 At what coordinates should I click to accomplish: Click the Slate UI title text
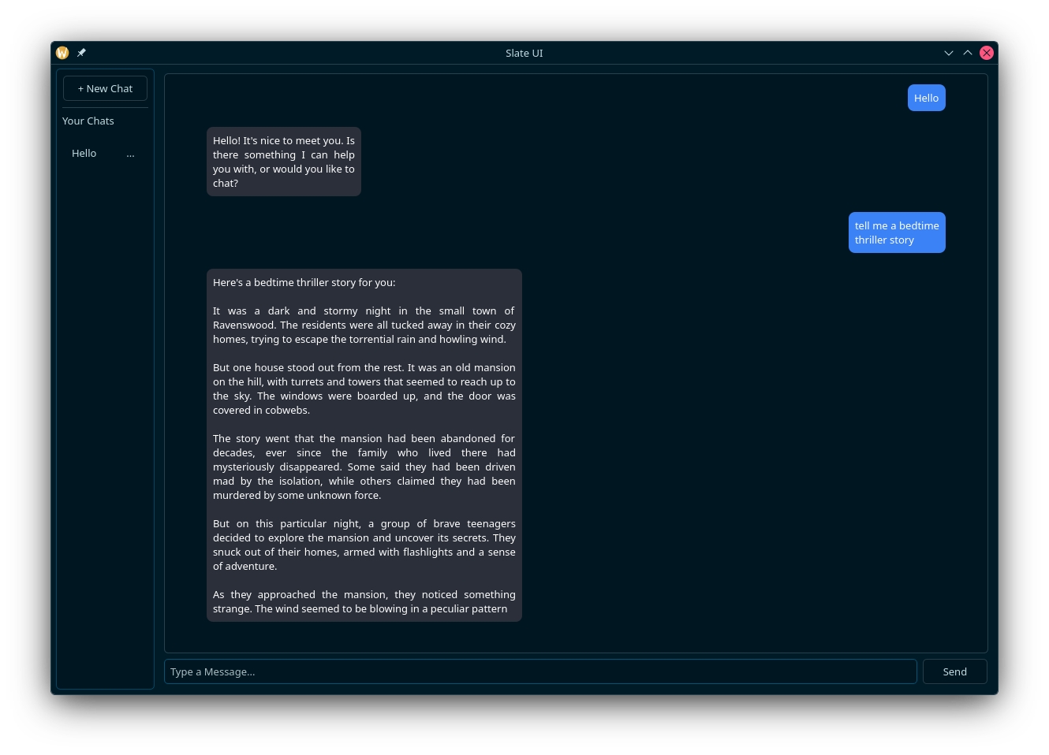tap(524, 53)
